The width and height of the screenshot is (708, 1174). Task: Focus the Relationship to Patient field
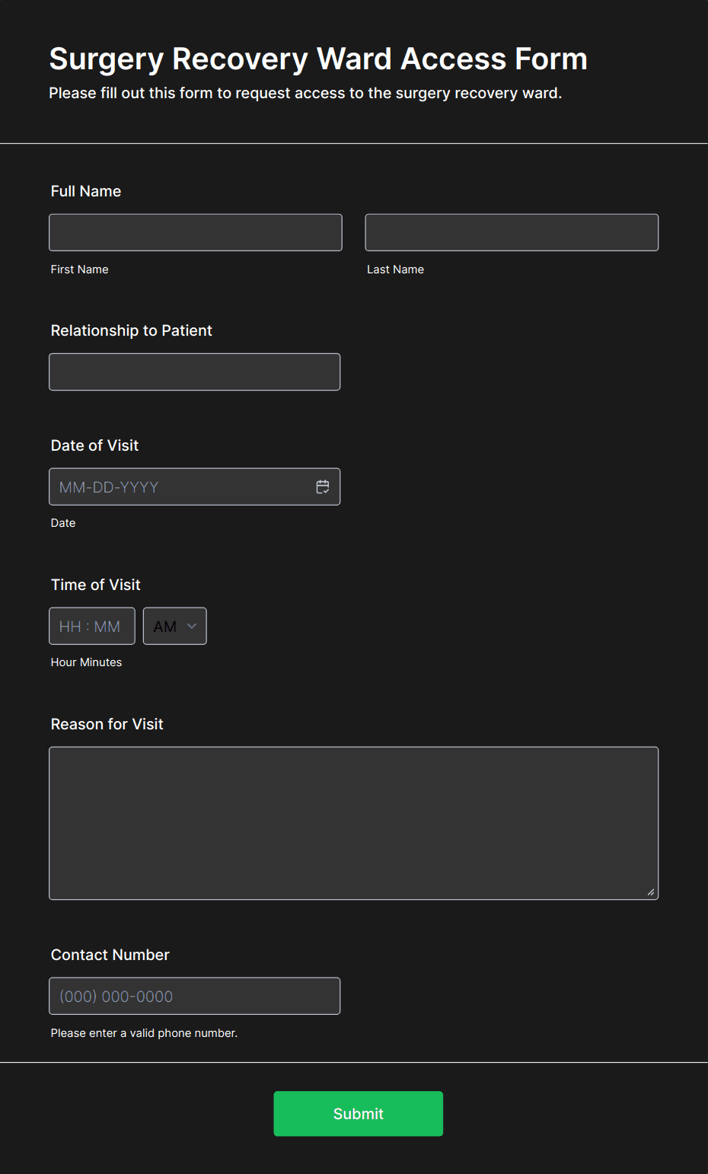coord(195,372)
